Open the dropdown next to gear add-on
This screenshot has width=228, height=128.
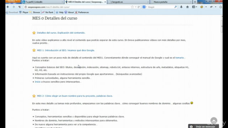point(206,7)
